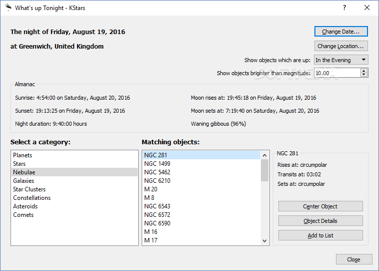The width and height of the screenshot is (379, 271).
Task: Select the Constellations category
Action: tap(75, 197)
